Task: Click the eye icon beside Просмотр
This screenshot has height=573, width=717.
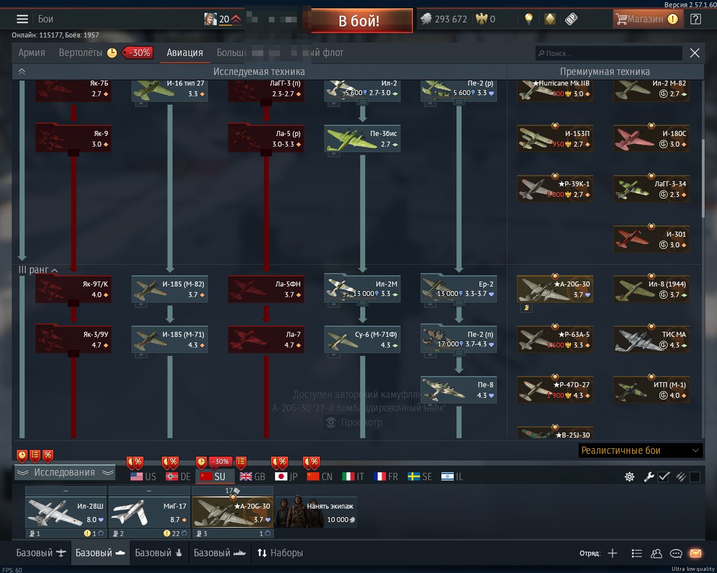Action: coord(331,422)
